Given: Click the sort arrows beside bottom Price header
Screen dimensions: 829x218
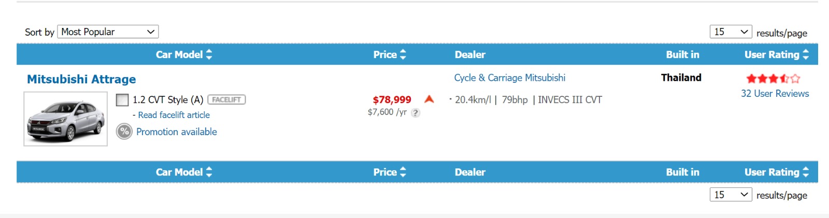Looking at the screenshot, I should click(x=403, y=172).
